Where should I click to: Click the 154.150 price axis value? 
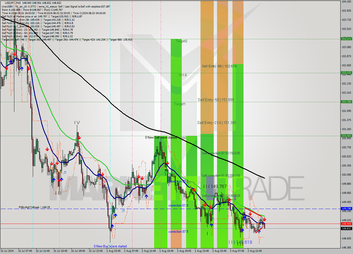[346, 2]
